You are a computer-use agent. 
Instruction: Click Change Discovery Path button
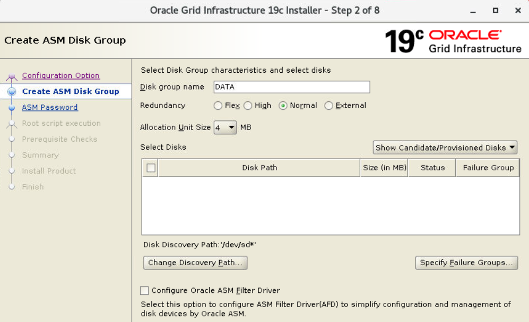coord(195,263)
